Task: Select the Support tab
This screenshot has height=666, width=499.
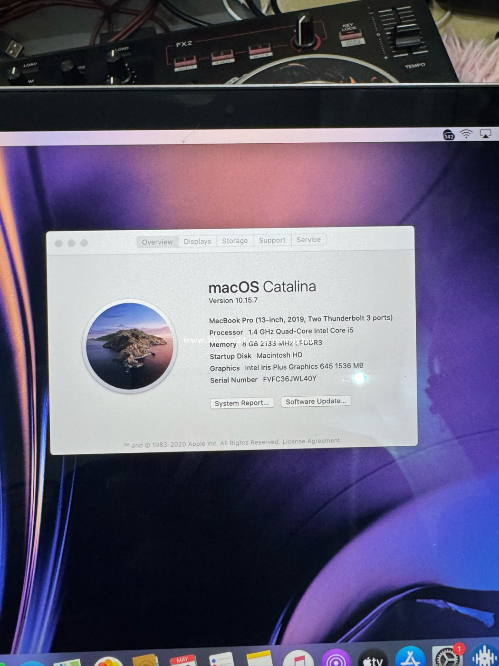Action: pos(272,240)
